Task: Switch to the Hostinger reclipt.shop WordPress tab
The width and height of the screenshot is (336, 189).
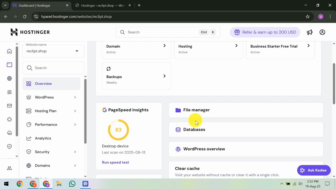Action: [103, 5]
